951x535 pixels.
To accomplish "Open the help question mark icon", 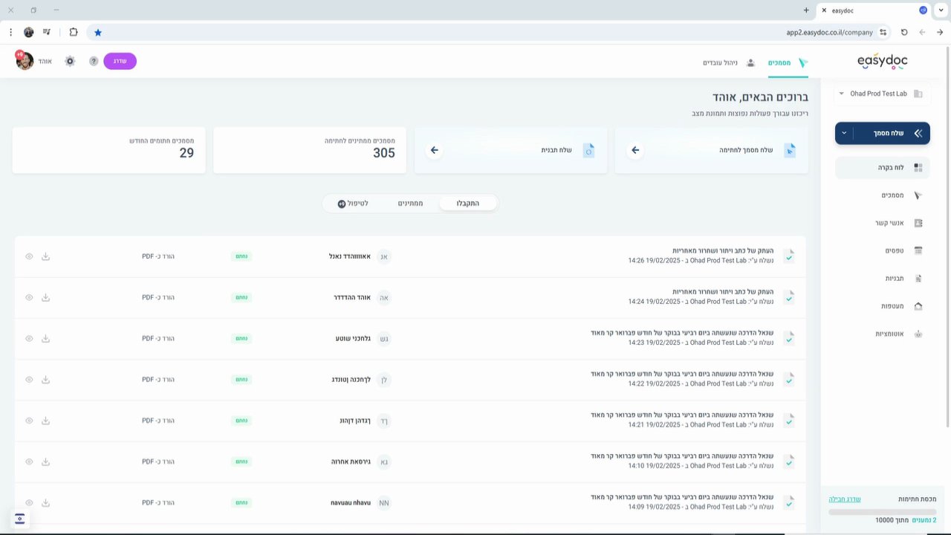I will pyautogui.click(x=94, y=61).
